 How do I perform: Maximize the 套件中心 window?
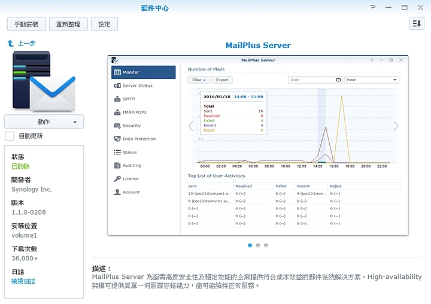pyautogui.click(x=404, y=7)
